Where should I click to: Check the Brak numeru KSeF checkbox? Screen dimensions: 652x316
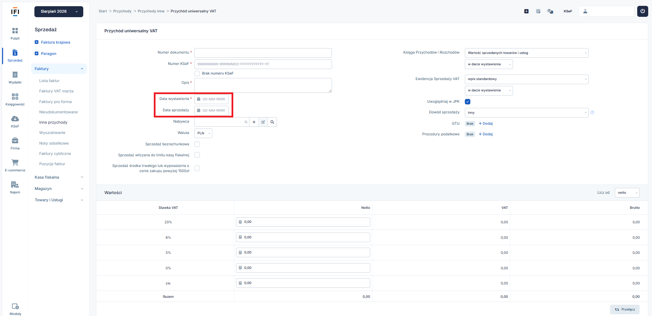[x=197, y=74]
